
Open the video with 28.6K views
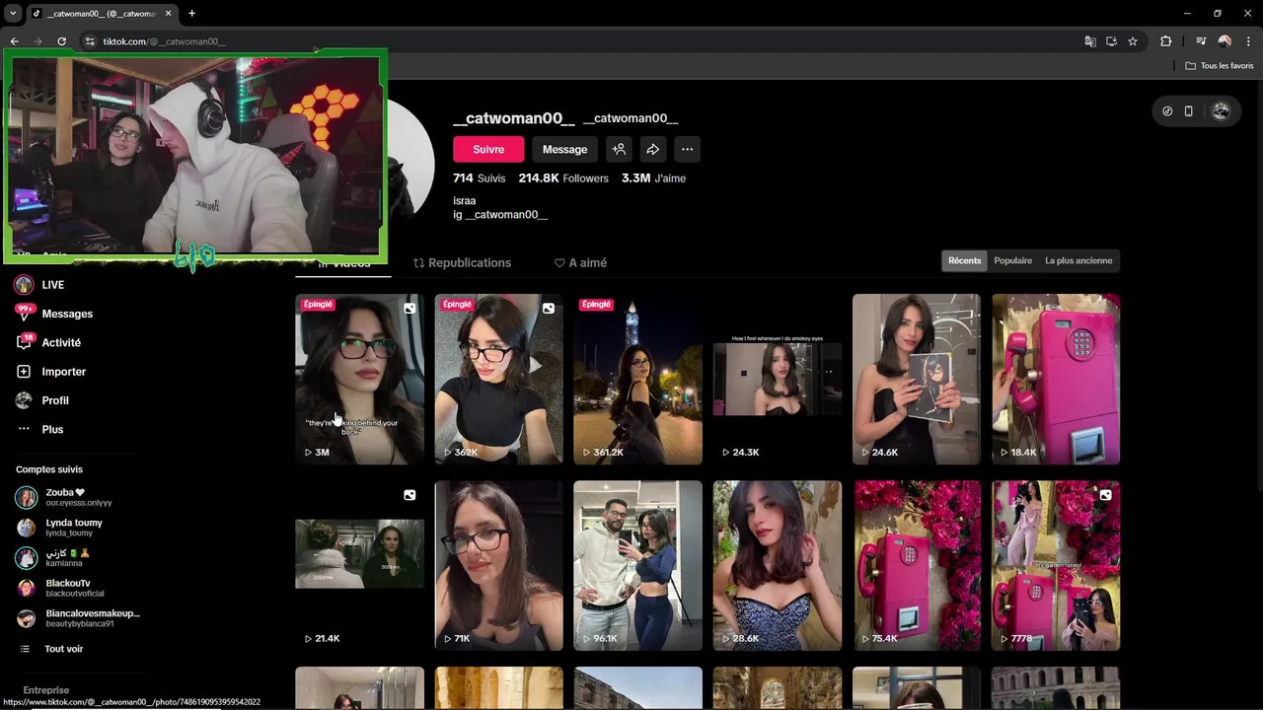pos(778,565)
